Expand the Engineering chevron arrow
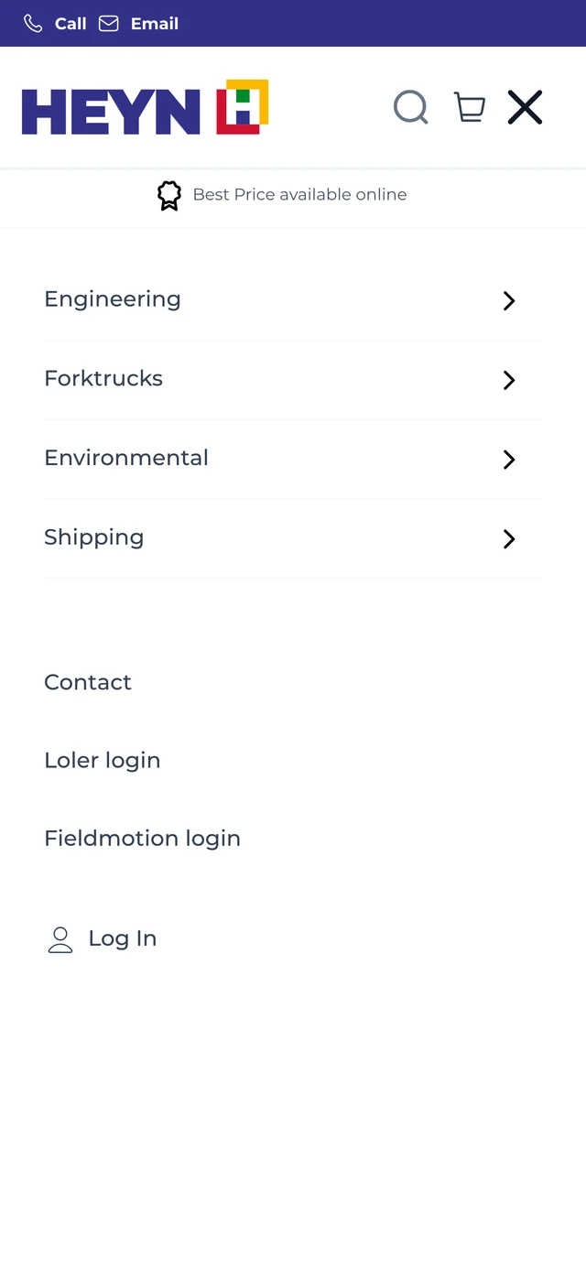 (510, 301)
